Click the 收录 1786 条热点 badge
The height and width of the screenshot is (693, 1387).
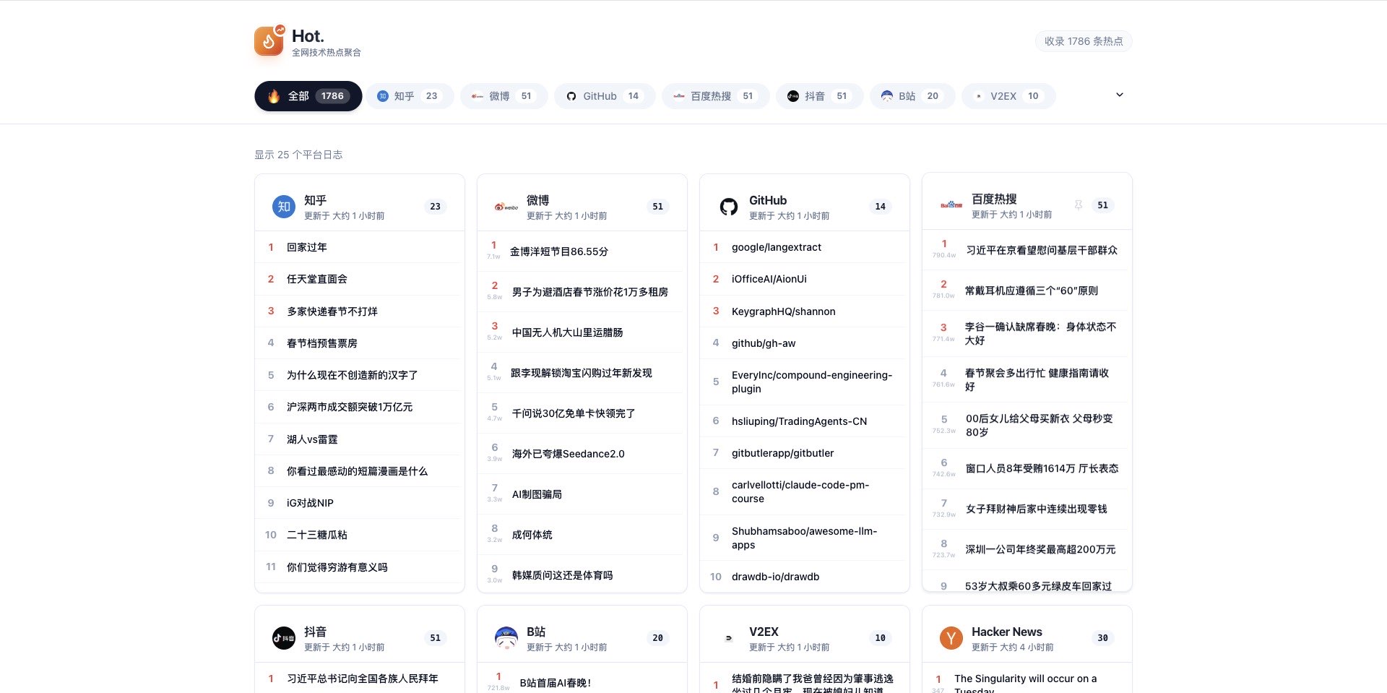point(1083,41)
